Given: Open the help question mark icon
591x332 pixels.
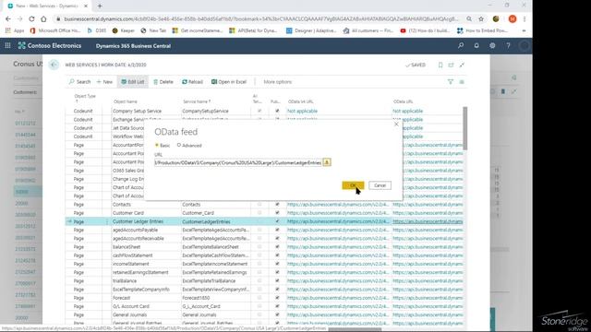Looking at the screenshot, I should [508, 45].
